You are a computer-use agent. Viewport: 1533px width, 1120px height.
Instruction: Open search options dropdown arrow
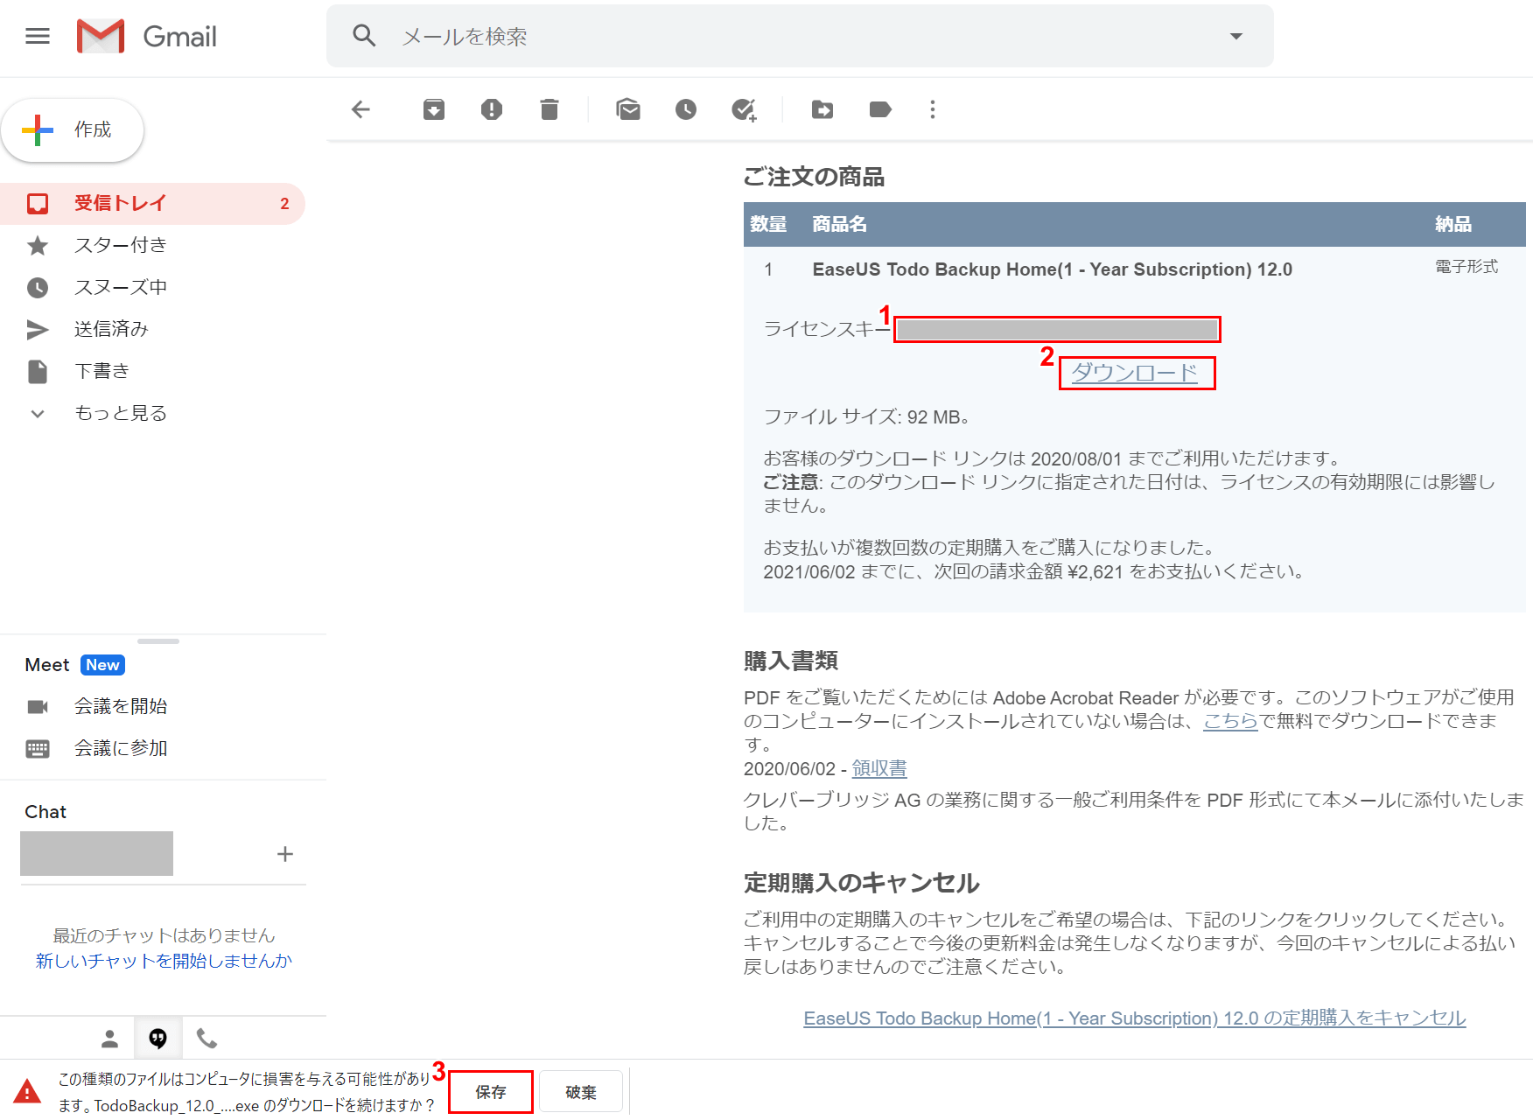[x=1236, y=36]
